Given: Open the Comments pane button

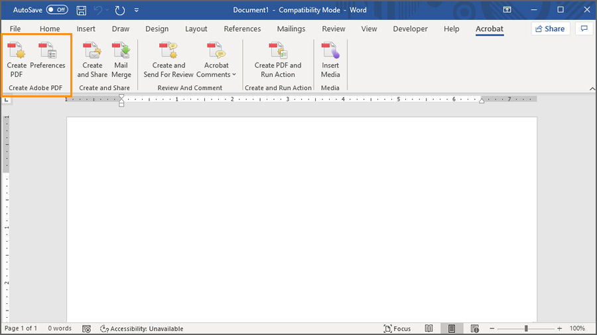Looking at the screenshot, I should click(x=584, y=29).
